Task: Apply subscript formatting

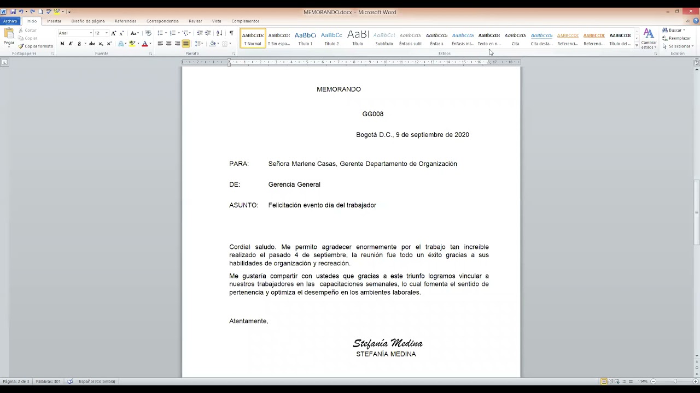Action: point(101,44)
